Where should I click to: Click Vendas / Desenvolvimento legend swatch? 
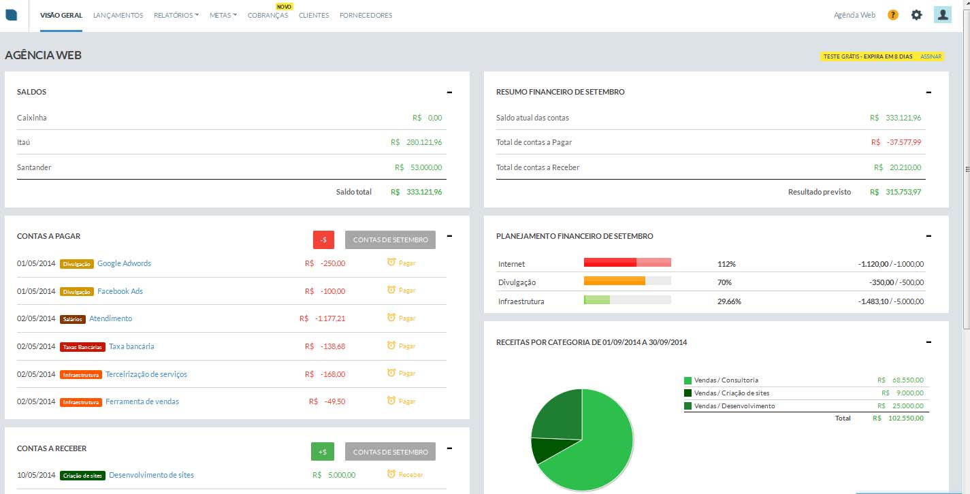point(688,406)
